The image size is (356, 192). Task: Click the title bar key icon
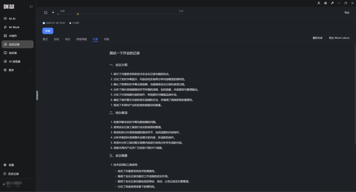coord(332,3)
